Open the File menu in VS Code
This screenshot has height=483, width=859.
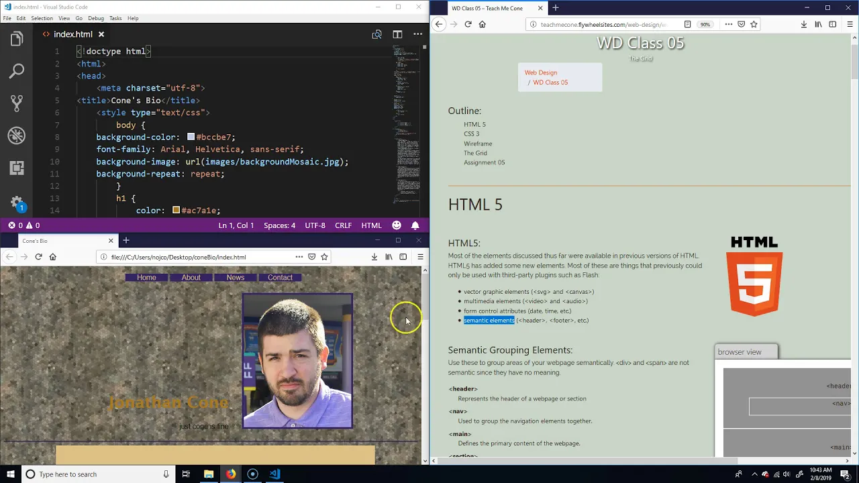(7, 18)
